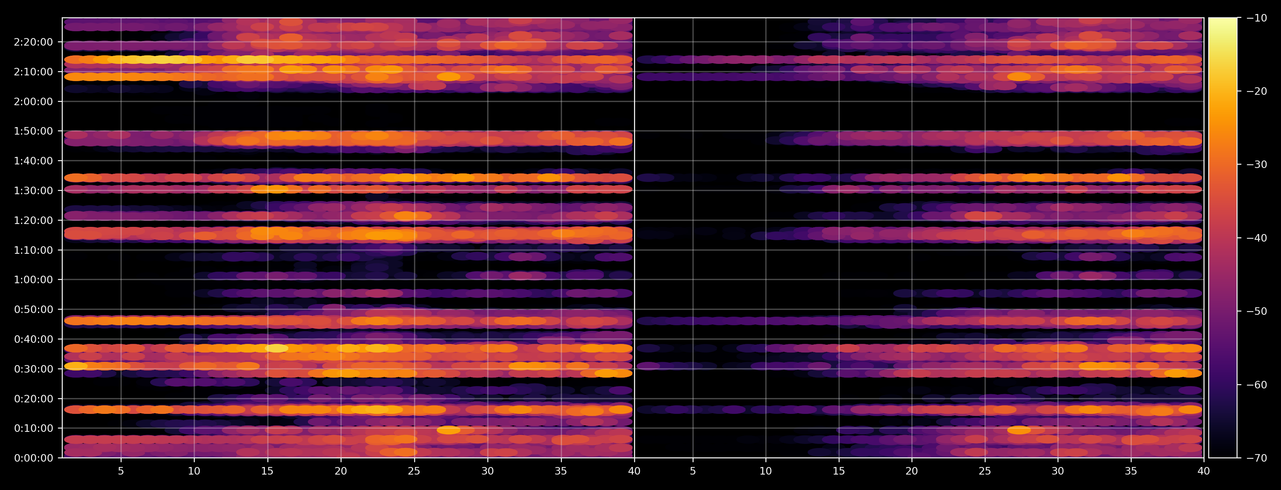Click the 1:10:00 y-axis label
Image resolution: width=1281 pixels, height=490 pixels.
33,250
